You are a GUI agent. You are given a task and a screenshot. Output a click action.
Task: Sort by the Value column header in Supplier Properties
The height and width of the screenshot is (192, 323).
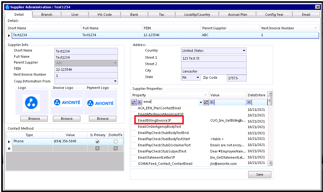(228, 95)
